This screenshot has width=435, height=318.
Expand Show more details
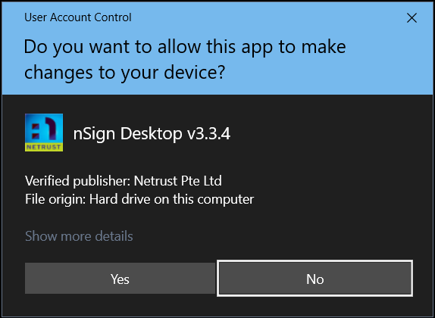tap(79, 236)
